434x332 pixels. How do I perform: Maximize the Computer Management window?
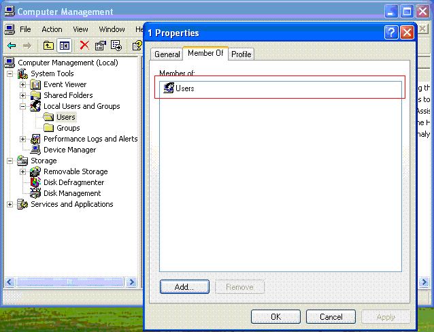tap(407, 12)
